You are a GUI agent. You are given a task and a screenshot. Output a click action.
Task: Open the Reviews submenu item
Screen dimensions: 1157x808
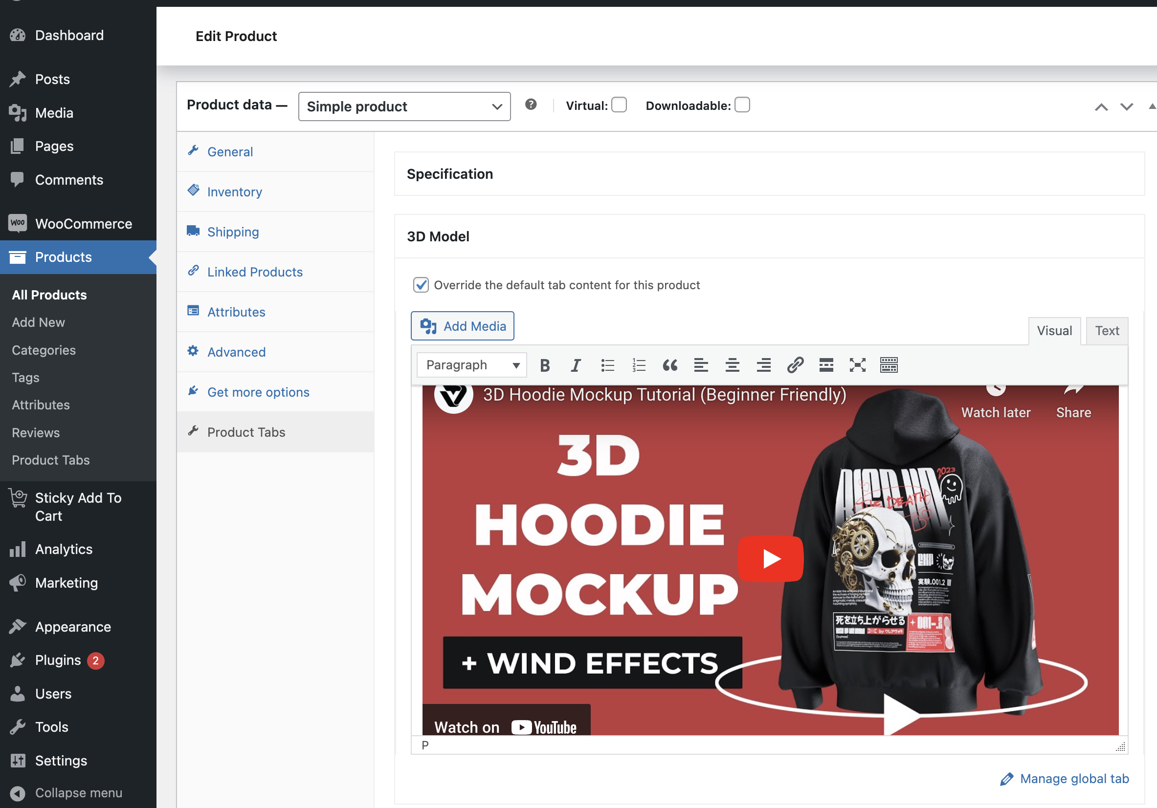pyautogui.click(x=36, y=432)
